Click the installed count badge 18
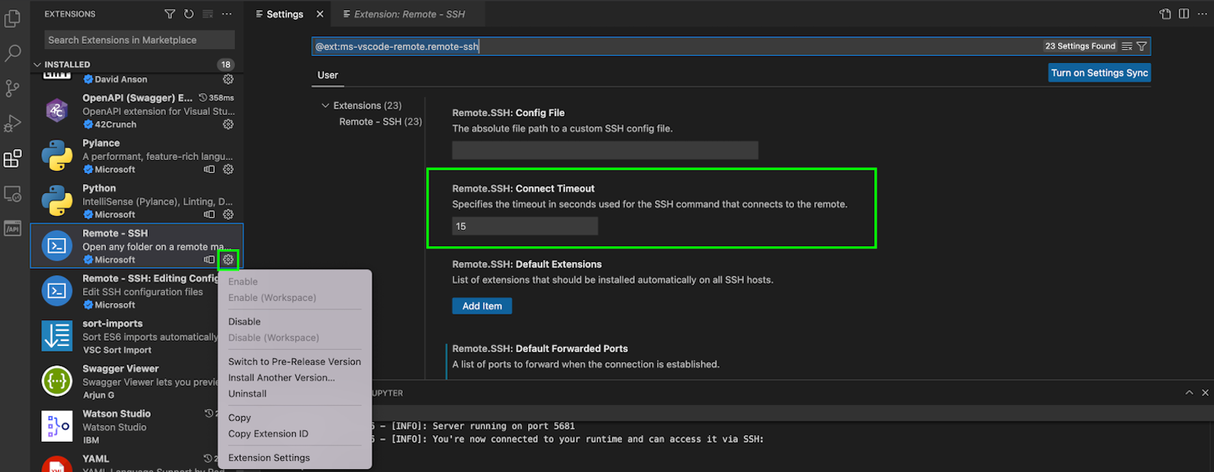This screenshot has width=1214, height=472. (225, 64)
